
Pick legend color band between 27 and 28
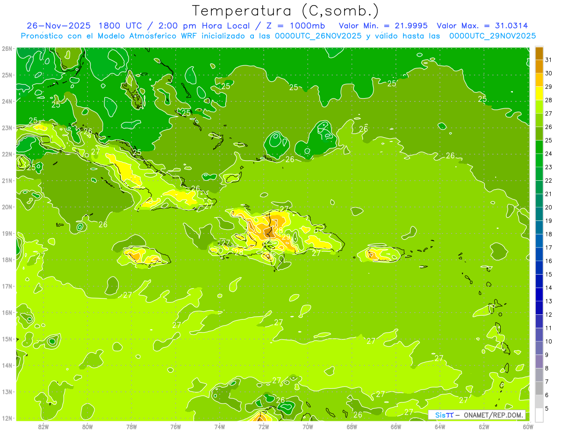tap(539, 107)
